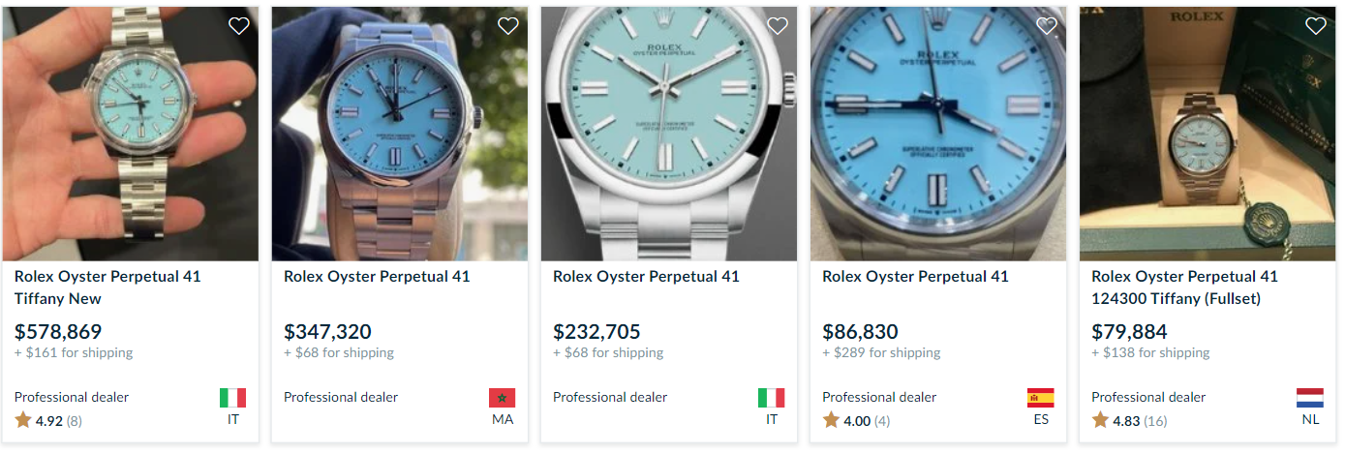Click the Spain flag icon

pos(1040,398)
